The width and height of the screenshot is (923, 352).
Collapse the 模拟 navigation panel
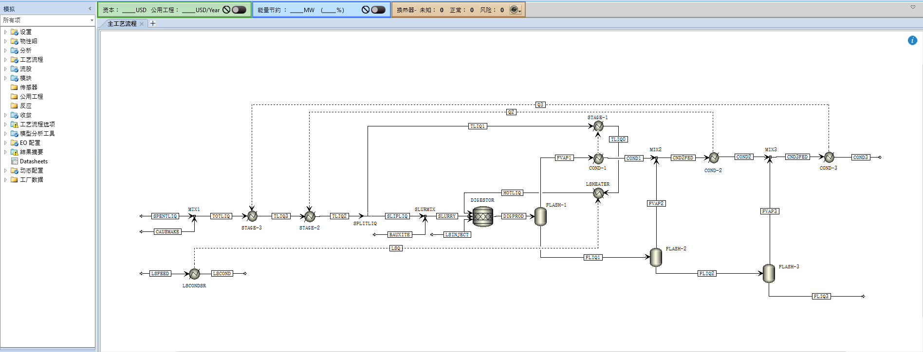click(90, 9)
